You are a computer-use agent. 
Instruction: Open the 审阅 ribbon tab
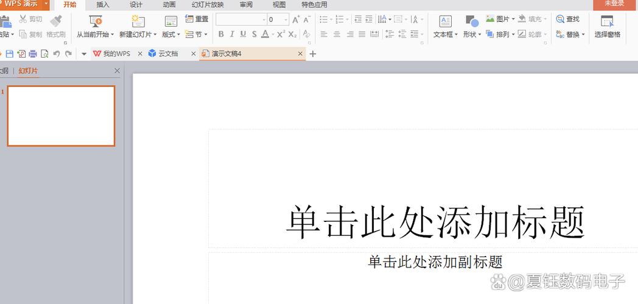(x=246, y=5)
